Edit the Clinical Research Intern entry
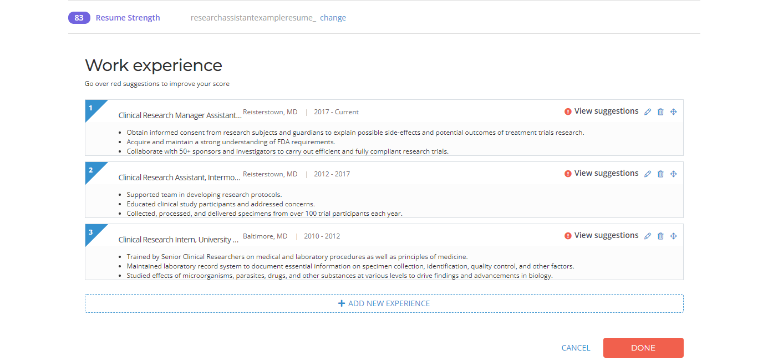 648,236
